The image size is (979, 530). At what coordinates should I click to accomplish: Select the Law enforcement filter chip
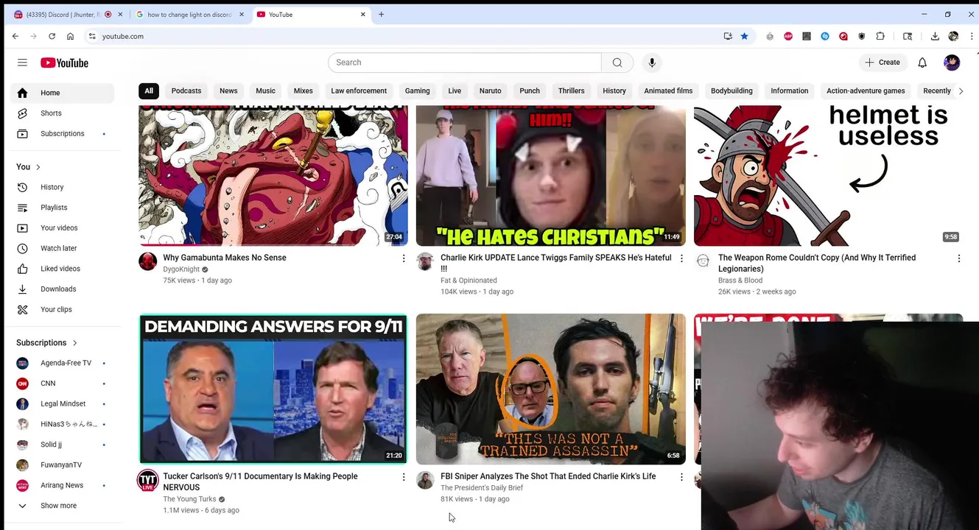359,91
